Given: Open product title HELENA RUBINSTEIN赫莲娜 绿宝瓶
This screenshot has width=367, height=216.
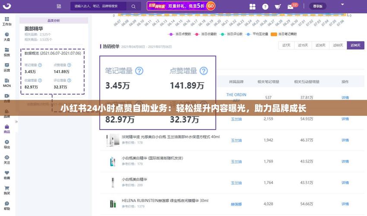Looking at the screenshot, I should point(165,200).
